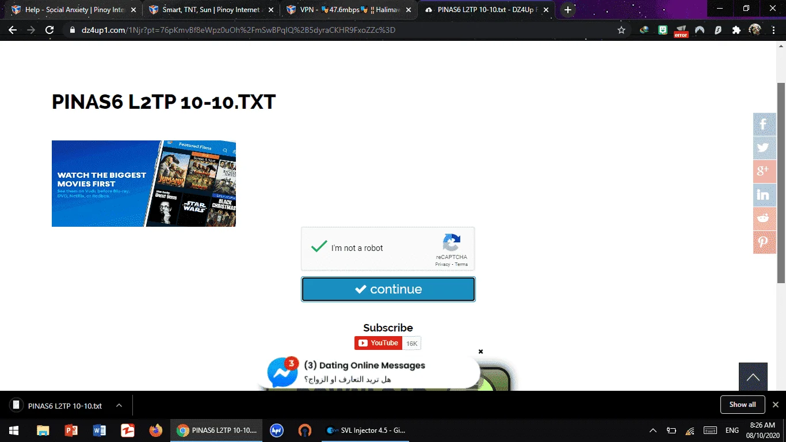Screen dimensions: 786x442
Task: Open reCAPTCHA Terms link
Action: (461, 265)
